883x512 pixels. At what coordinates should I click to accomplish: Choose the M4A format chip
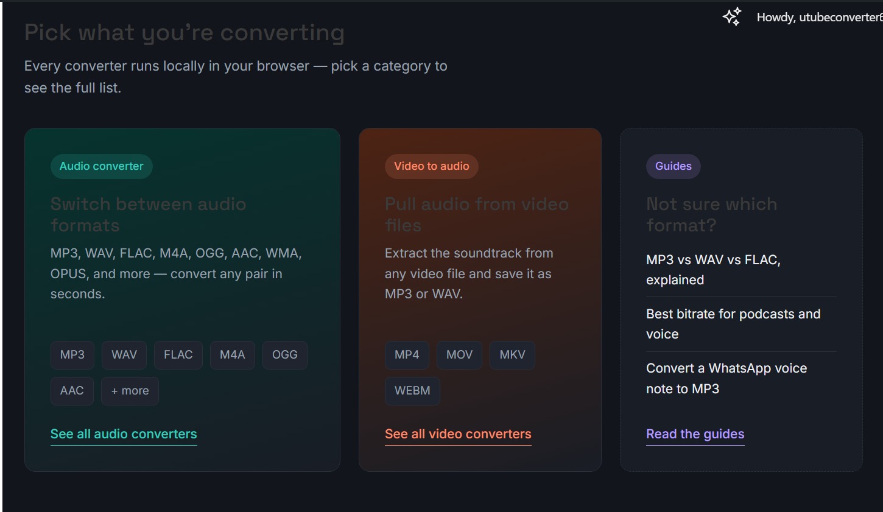click(x=233, y=355)
